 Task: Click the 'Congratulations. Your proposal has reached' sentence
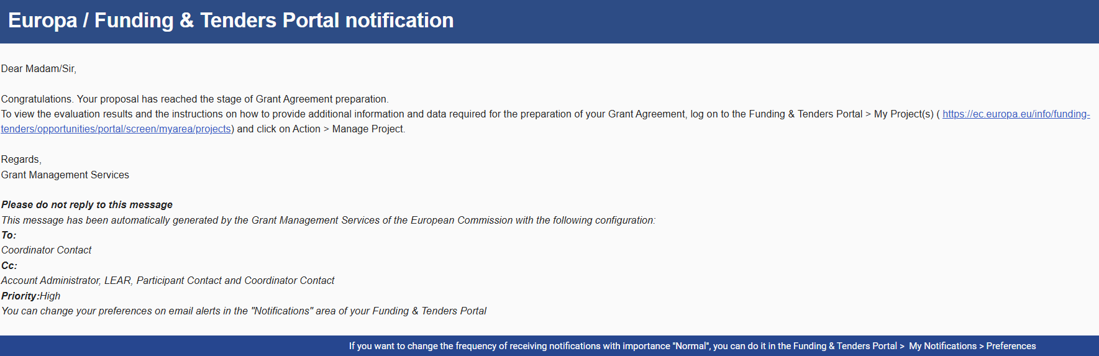[194, 99]
